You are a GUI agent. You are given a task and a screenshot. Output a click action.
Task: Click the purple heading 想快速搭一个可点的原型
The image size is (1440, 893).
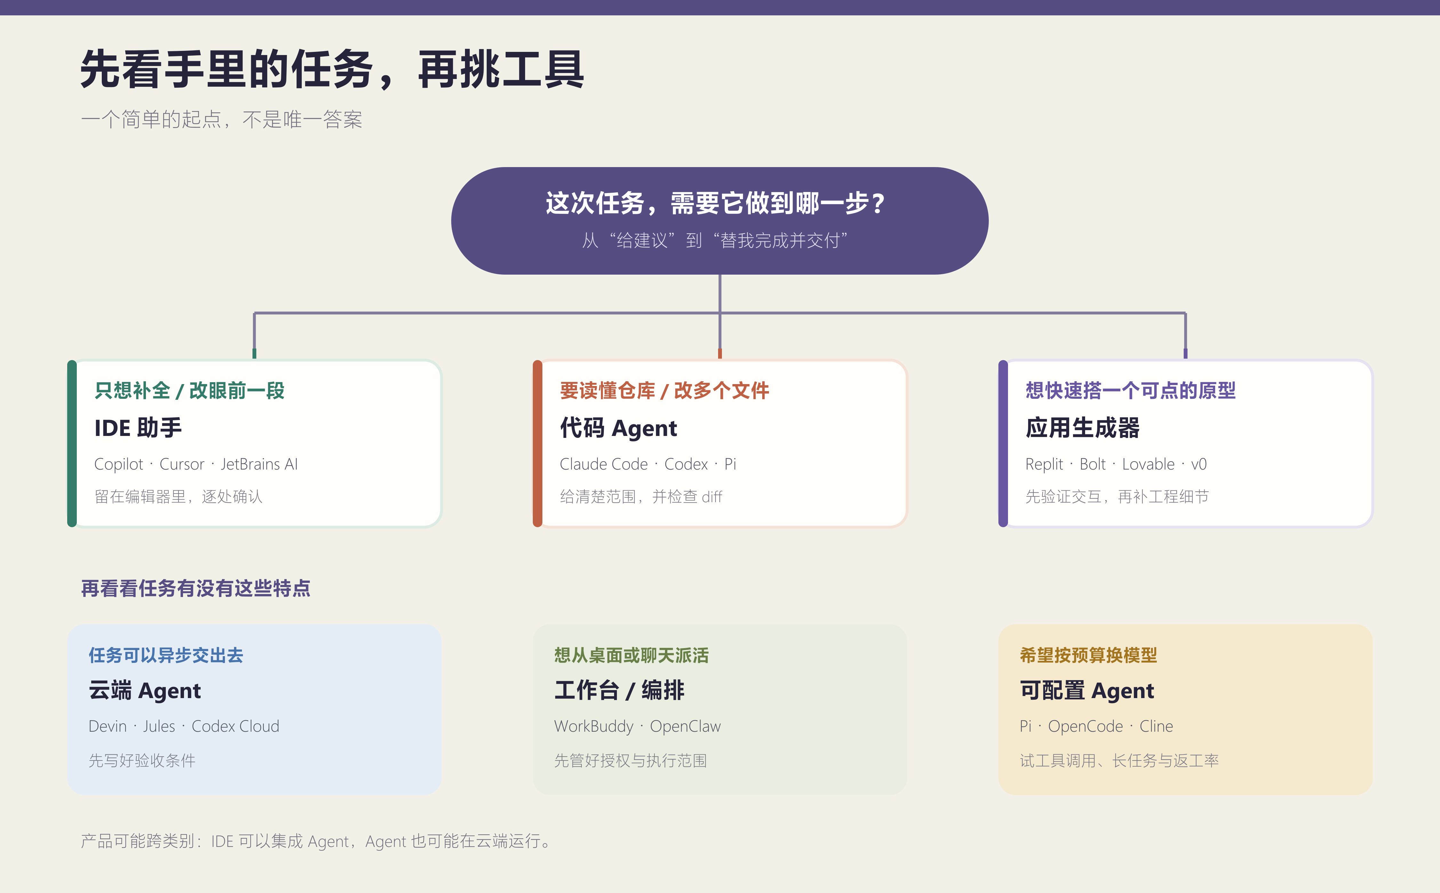pos(1130,390)
